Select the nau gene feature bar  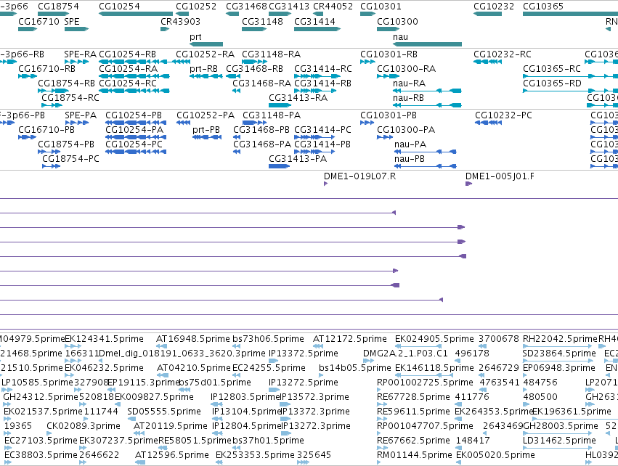click(427, 44)
